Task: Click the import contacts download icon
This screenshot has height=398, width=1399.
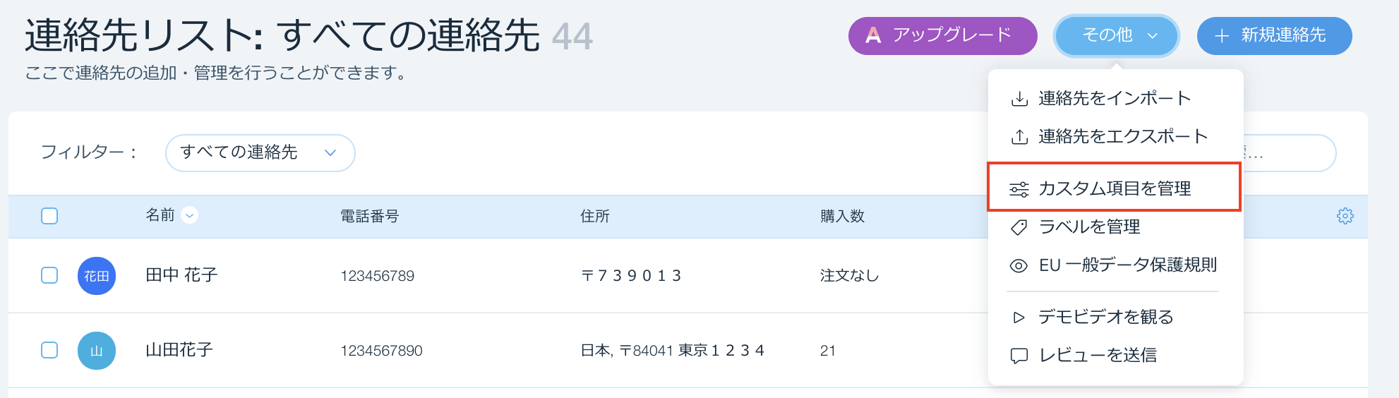Action: point(1019,99)
